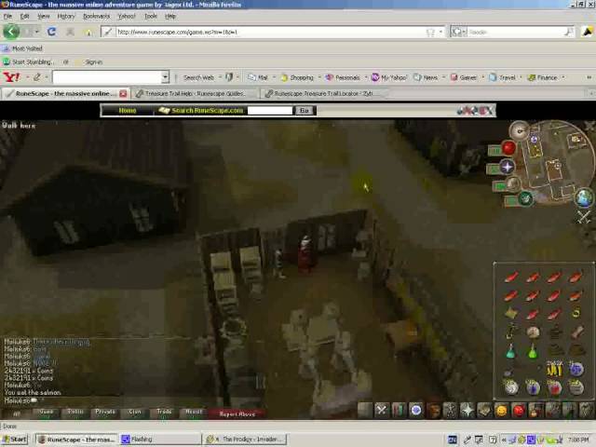This screenshot has height=447, width=596.
Task: Click the red rune in bottom inventory row
Action: [554, 387]
